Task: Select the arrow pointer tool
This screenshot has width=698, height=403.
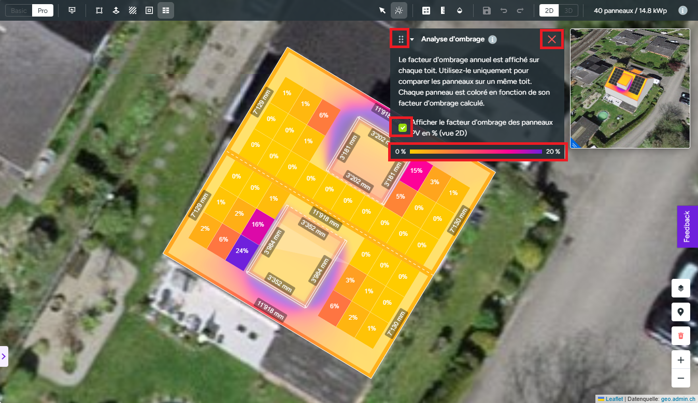Action: click(x=382, y=10)
